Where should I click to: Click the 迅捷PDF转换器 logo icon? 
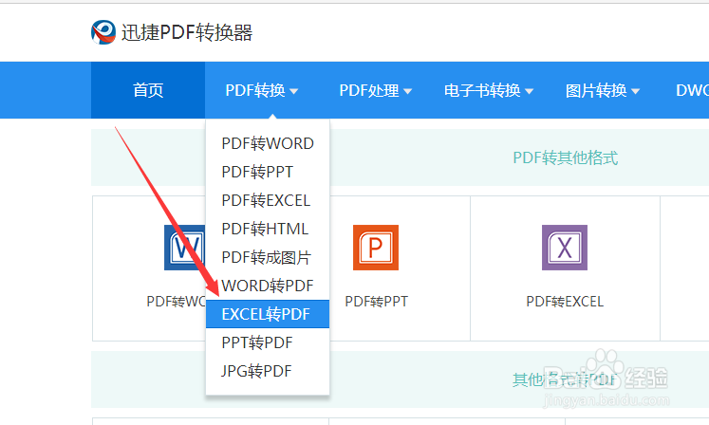(x=103, y=32)
